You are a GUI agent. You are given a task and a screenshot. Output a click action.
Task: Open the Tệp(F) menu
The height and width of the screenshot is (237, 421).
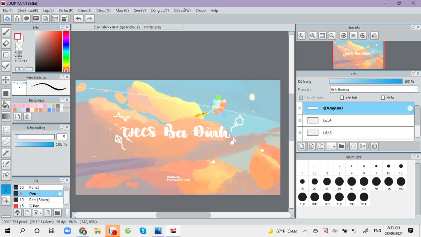[7, 10]
